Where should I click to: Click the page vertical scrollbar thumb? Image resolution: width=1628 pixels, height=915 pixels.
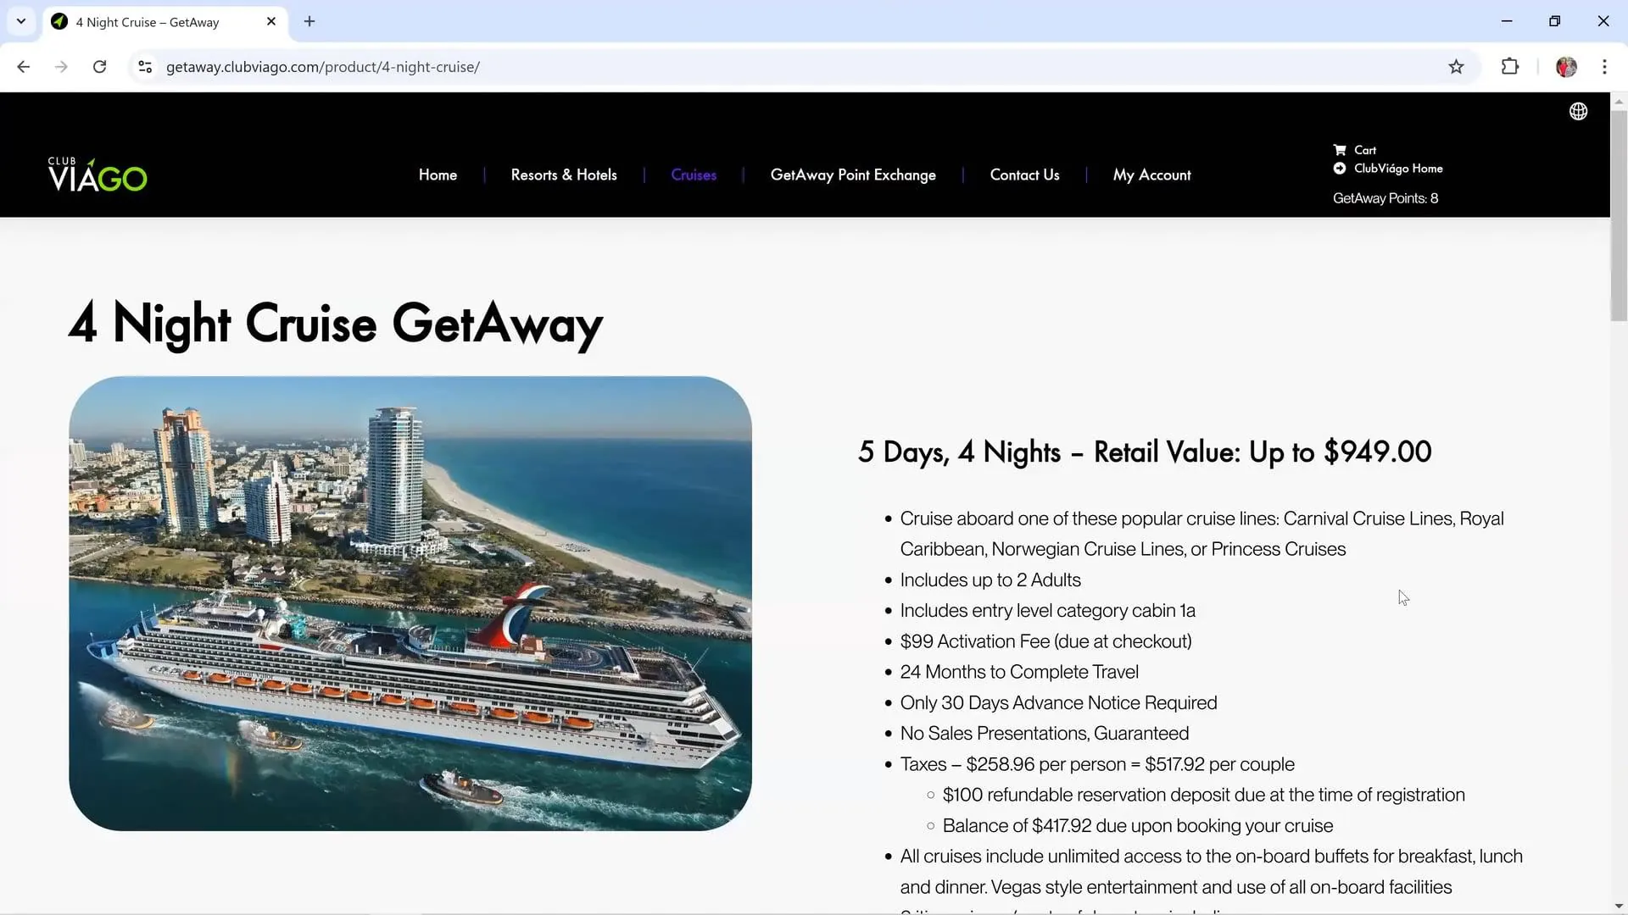click(1619, 216)
